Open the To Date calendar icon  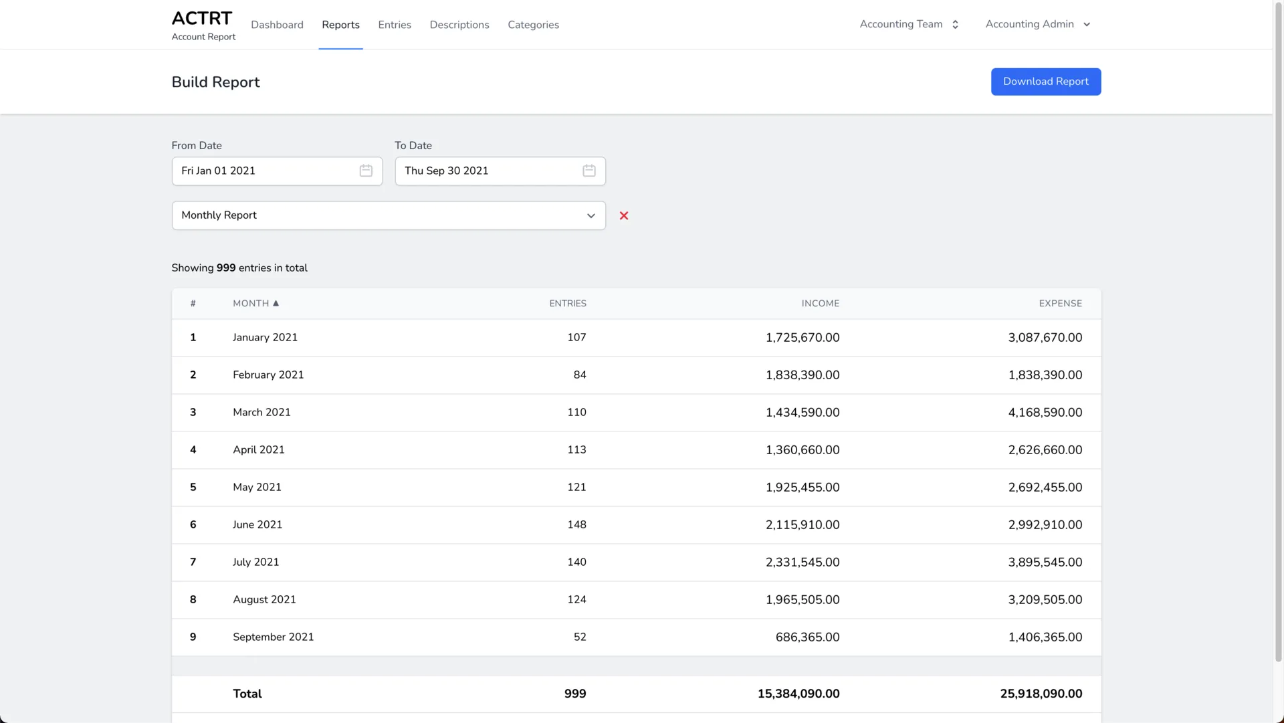tap(589, 171)
